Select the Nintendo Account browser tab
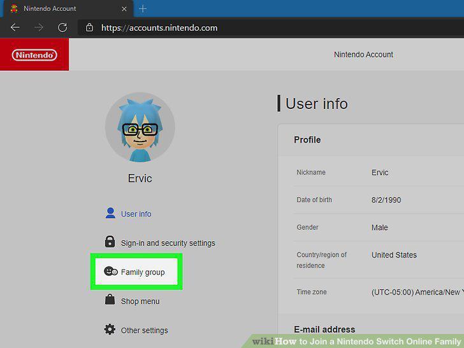This screenshot has height=348, width=464. point(68,9)
